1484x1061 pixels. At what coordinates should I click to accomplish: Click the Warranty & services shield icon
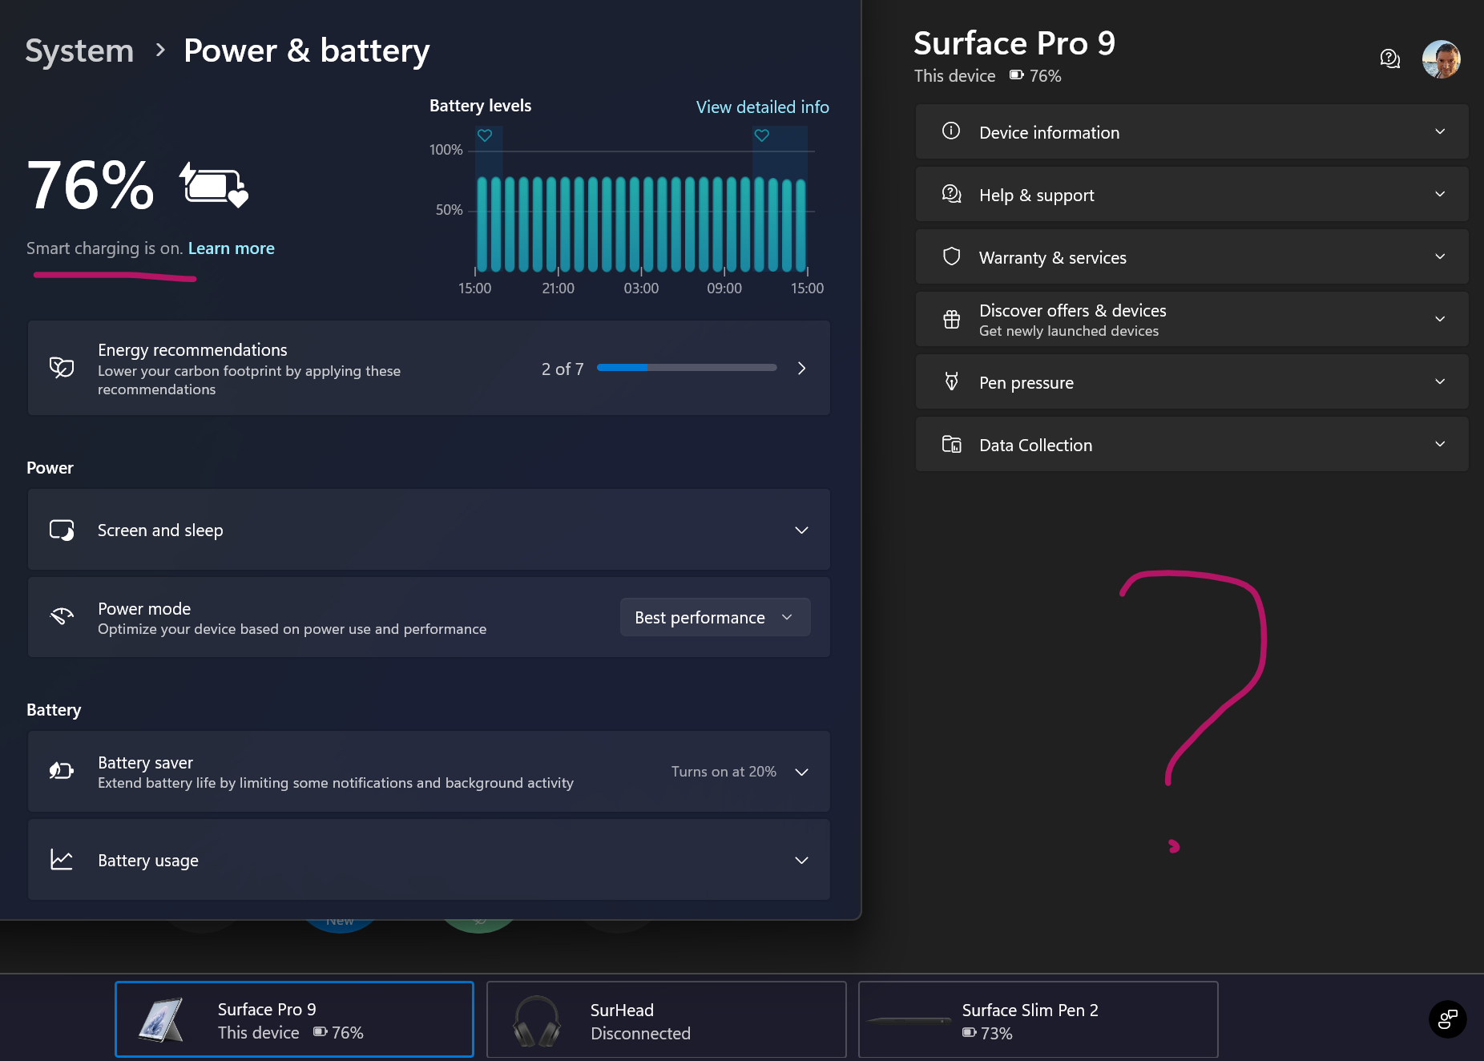[x=951, y=256]
